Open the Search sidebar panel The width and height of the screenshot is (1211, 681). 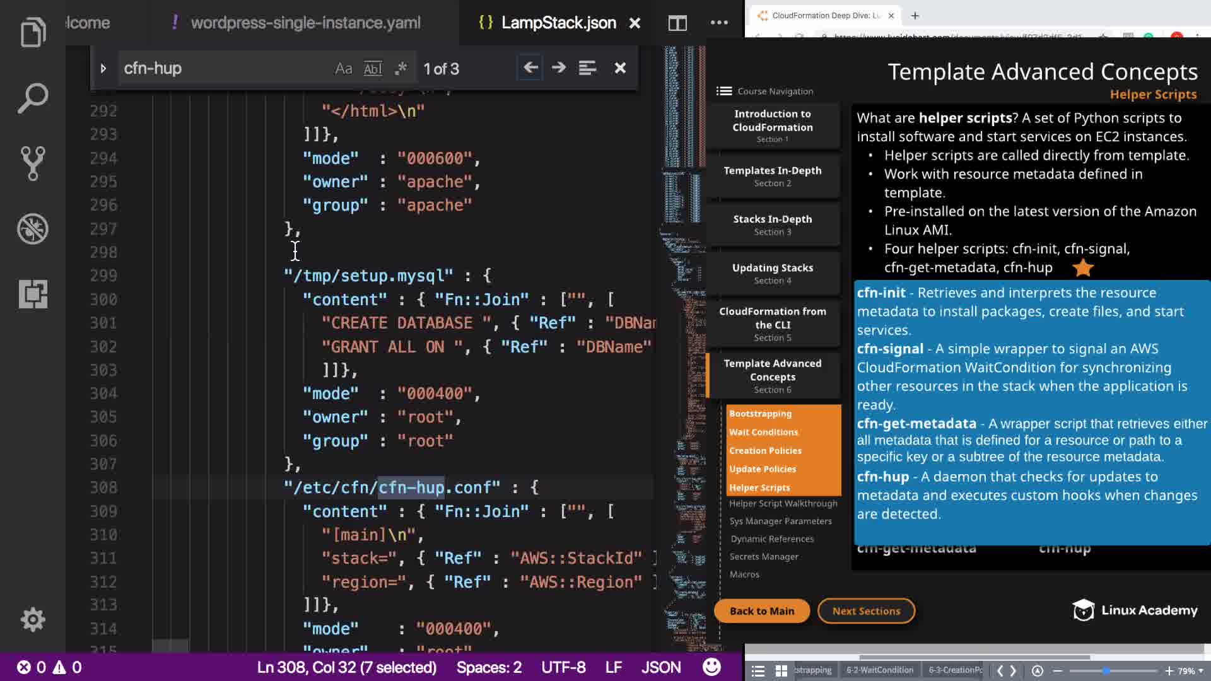tap(33, 98)
